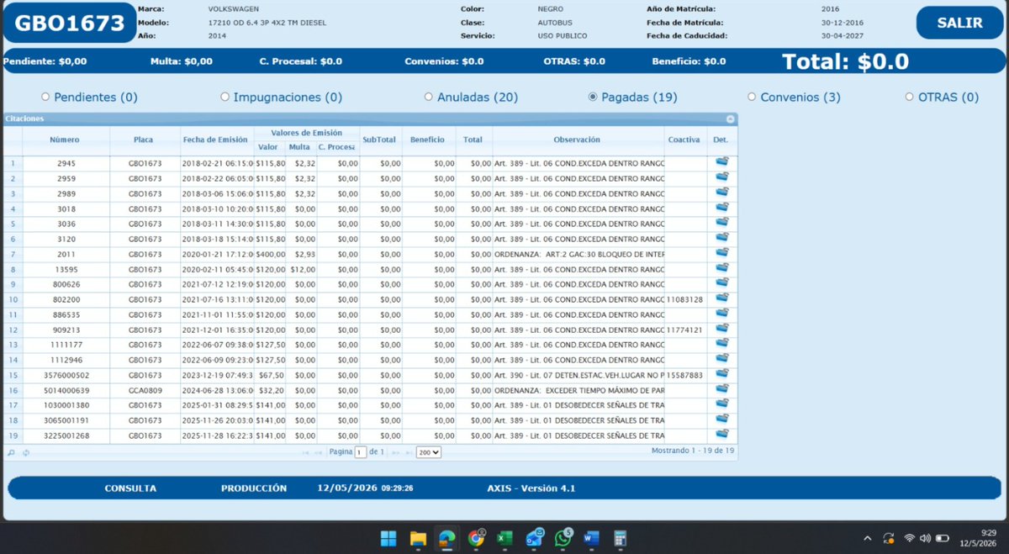1009x554 pixels.
Task: Click the Windows Start button
Action: [388, 538]
